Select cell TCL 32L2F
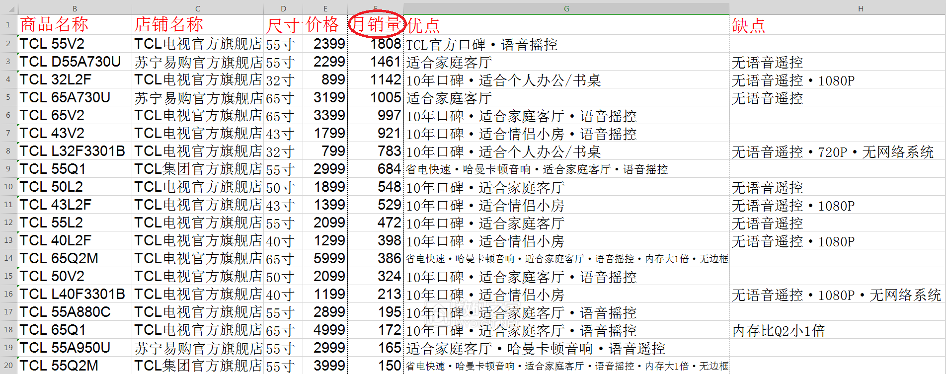The width and height of the screenshot is (946, 374). (x=75, y=79)
